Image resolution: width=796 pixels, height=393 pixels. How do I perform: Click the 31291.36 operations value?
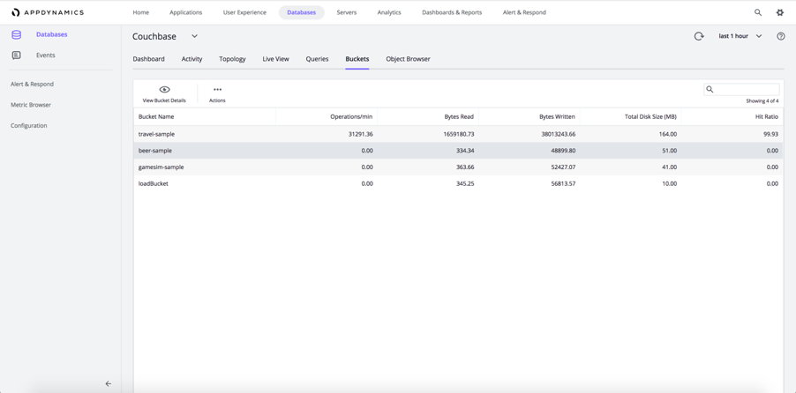pyautogui.click(x=358, y=134)
